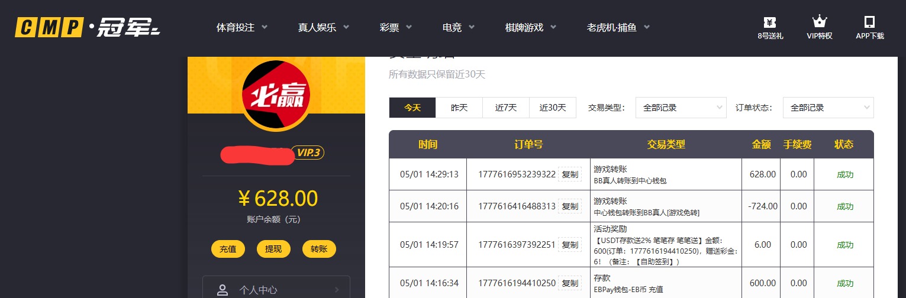Click the BB真人转账到中心钱包 description
Viewport: 906px width, 298px height.
(x=630, y=180)
